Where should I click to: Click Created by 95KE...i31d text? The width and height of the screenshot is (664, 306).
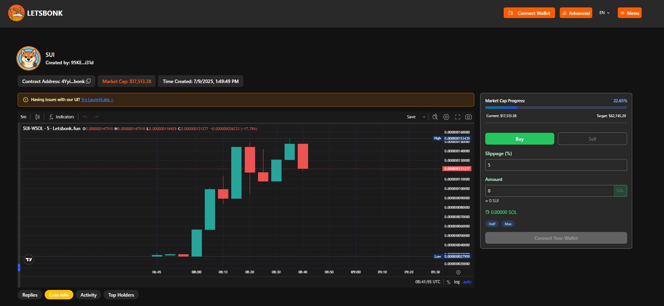coord(69,63)
